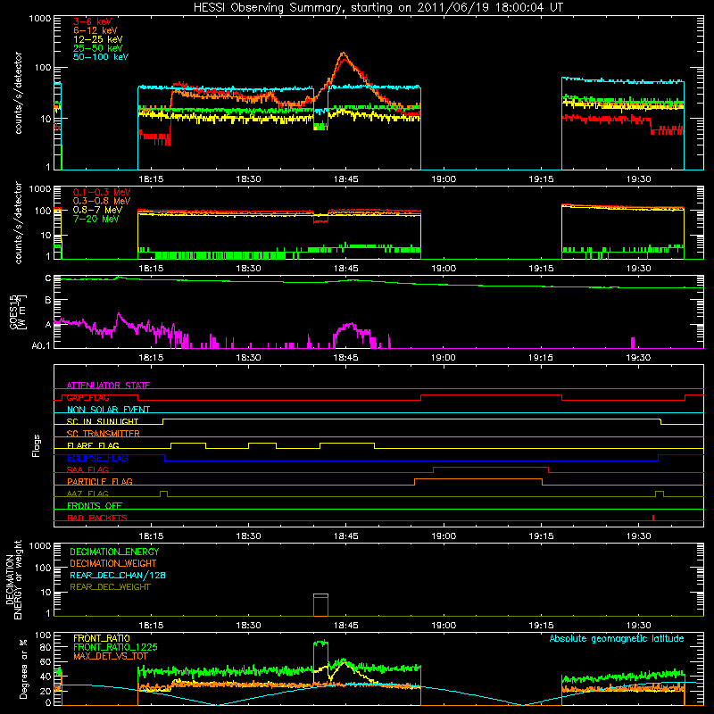Image resolution: width=714 pixels, height=714 pixels.
Task: Select the MAX_DET_VS_TOT legend label
Action: point(110,656)
